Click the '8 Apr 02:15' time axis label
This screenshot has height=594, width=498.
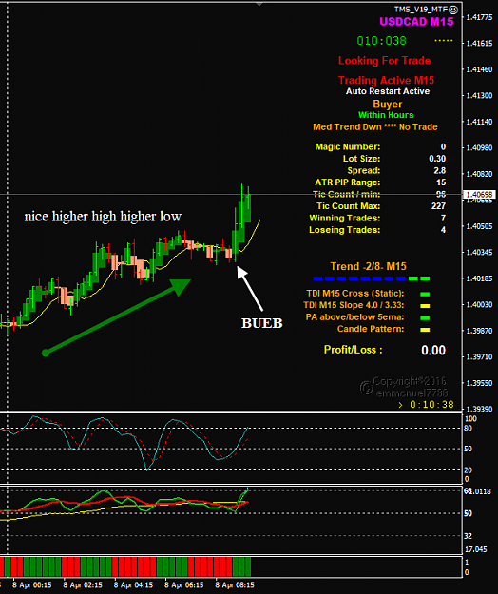tap(83, 584)
